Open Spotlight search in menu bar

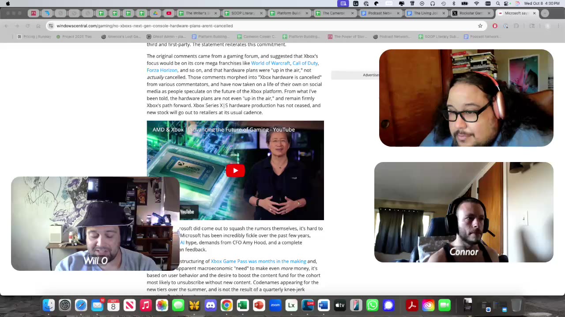(498, 4)
